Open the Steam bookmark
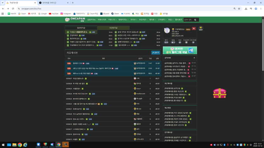 [x=115, y=14]
